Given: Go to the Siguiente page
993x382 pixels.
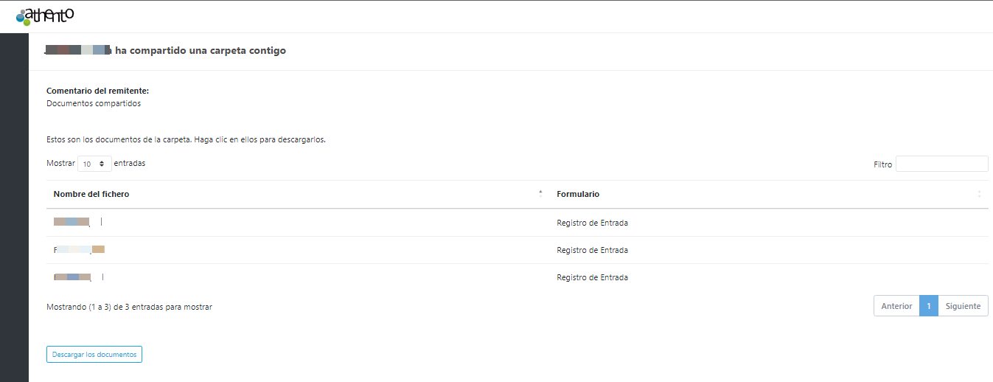Looking at the screenshot, I should [x=963, y=306].
